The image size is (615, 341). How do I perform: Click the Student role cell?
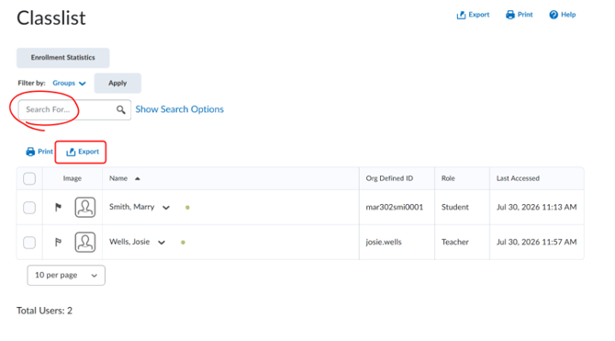coord(455,207)
